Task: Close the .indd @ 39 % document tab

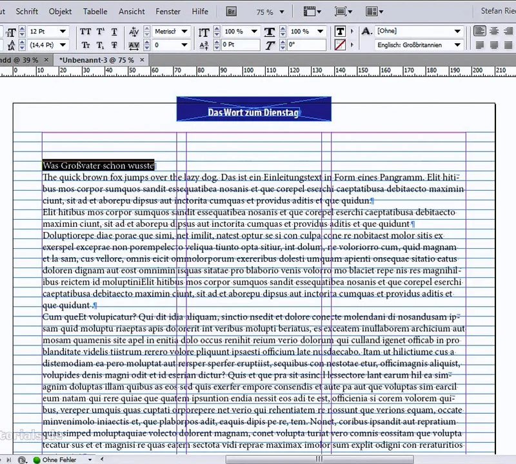Action: pyautogui.click(x=46, y=60)
